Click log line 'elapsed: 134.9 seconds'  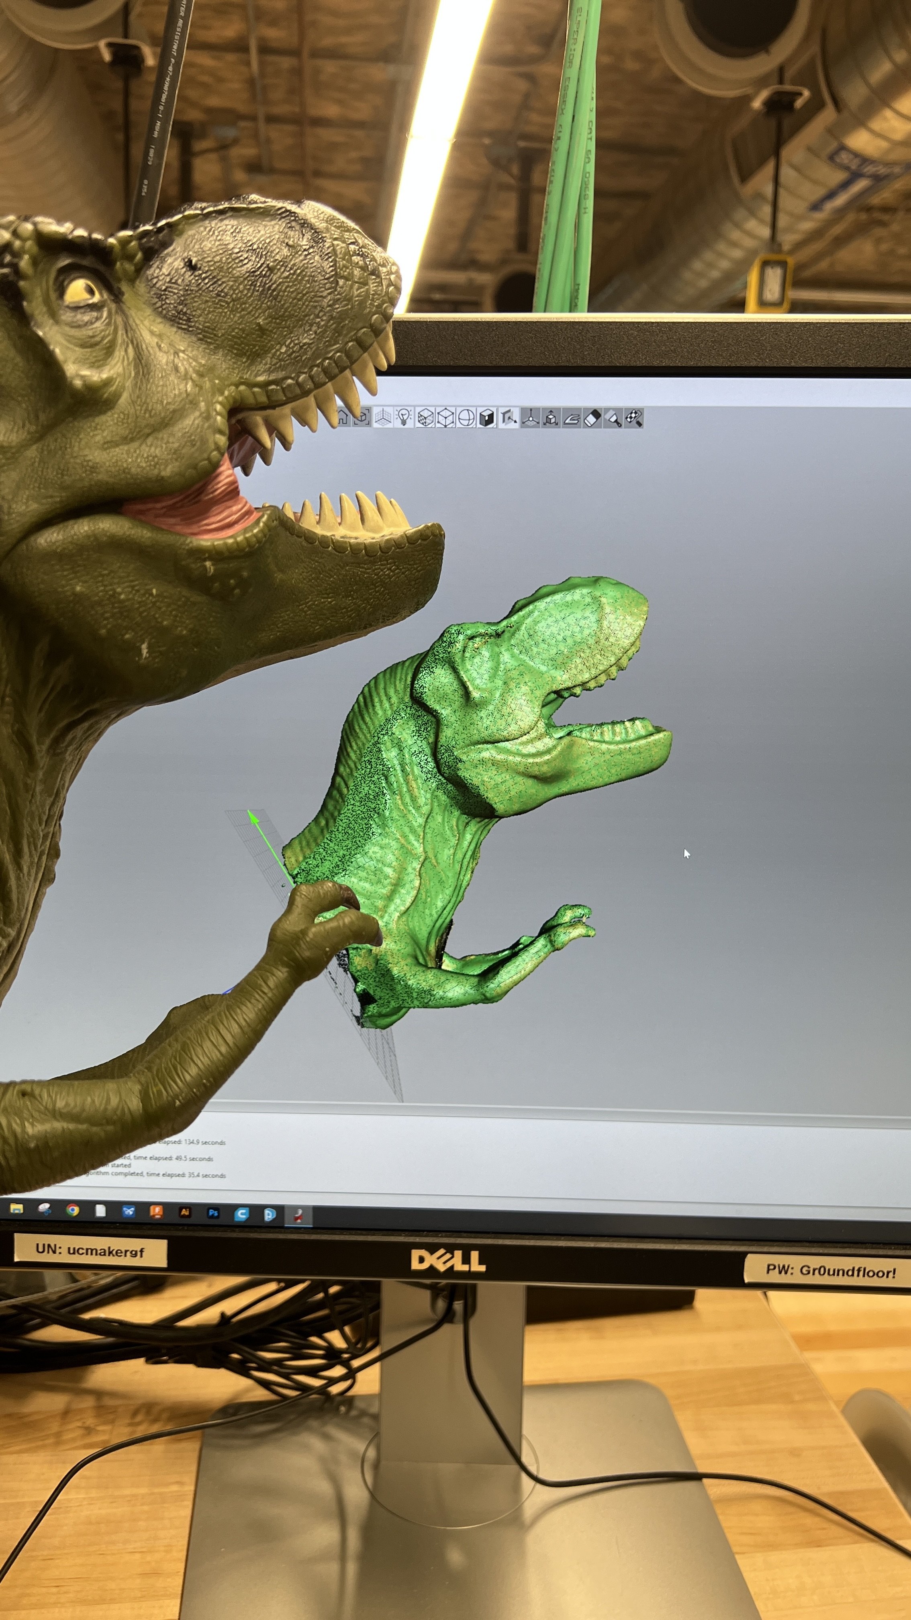tap(192, 1142)
